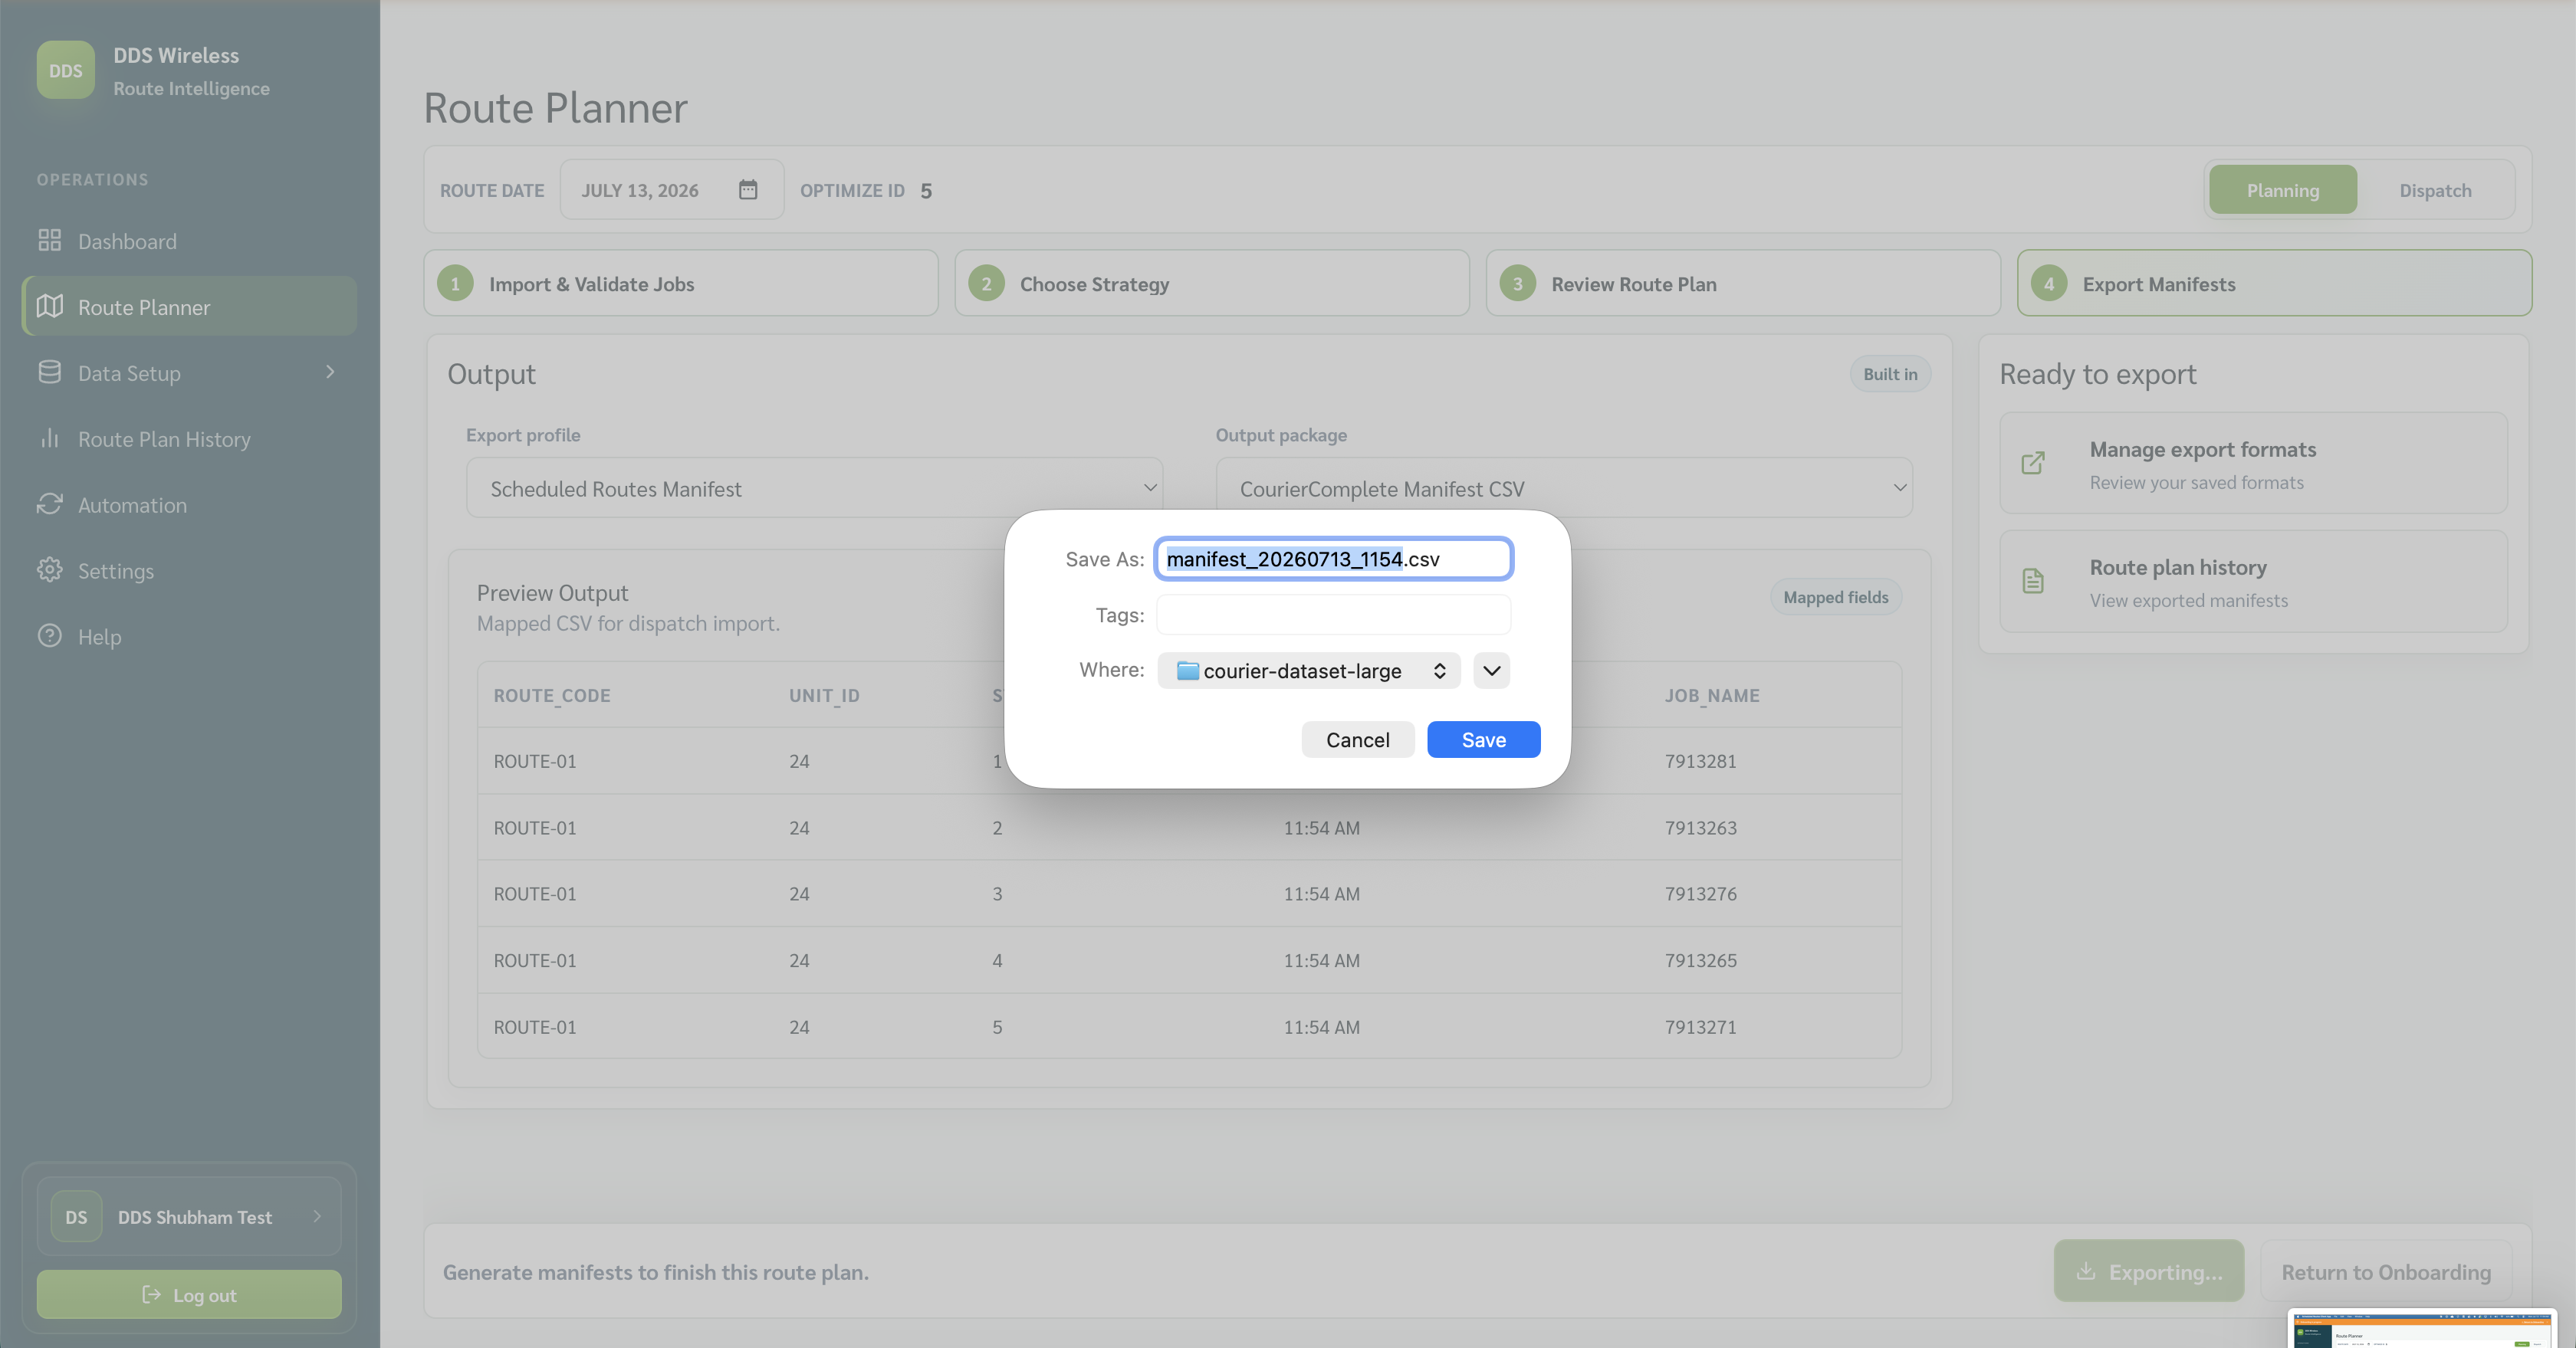This screenshot has width=2576, height=1348.
Task: Go to Import & Validate Jobs step
Action: click(680, 284)
